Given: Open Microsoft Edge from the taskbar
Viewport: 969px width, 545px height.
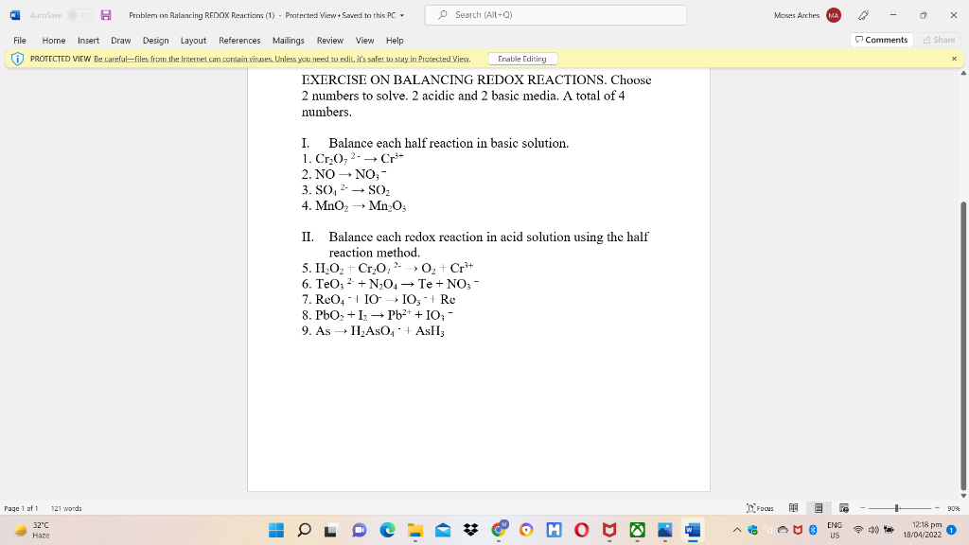Looking at the screenshot, I should pyautogui.click(x=387, y=531).
